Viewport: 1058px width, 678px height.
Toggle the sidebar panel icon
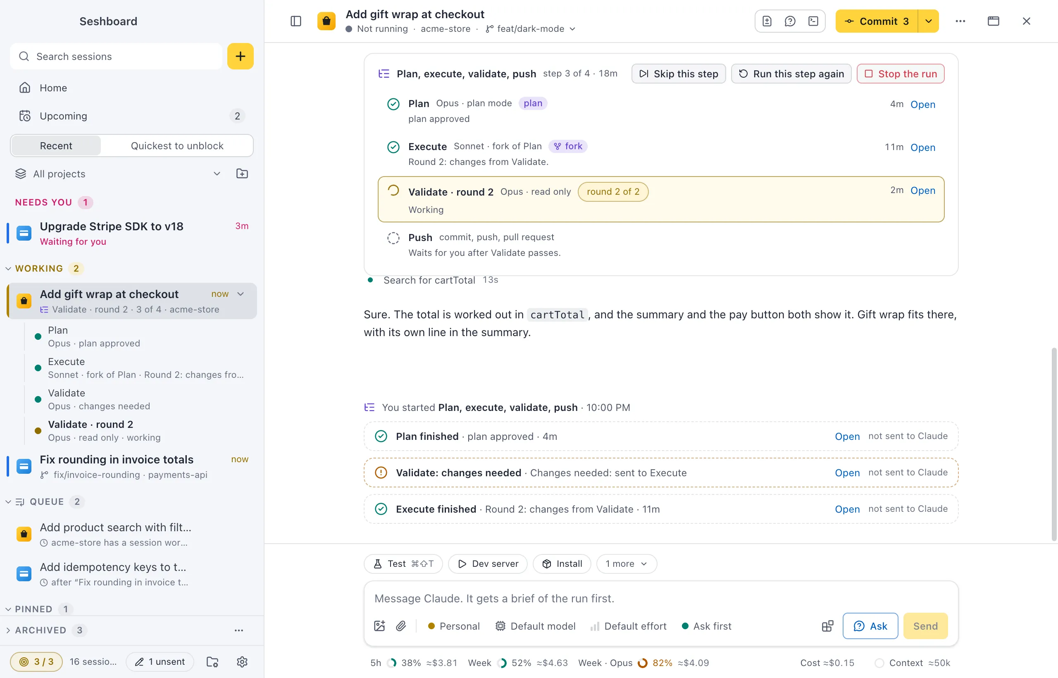[296, 21]
